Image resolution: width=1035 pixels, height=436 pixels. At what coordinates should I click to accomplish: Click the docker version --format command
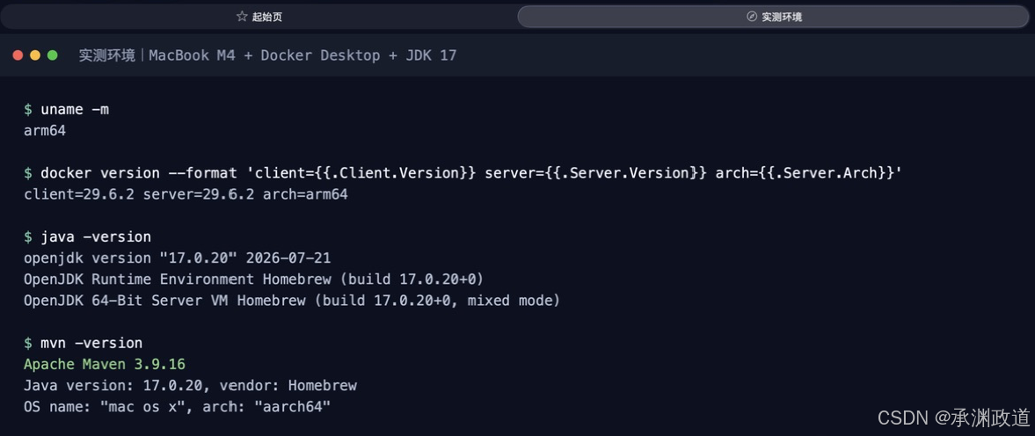click(x=463, y=173)
